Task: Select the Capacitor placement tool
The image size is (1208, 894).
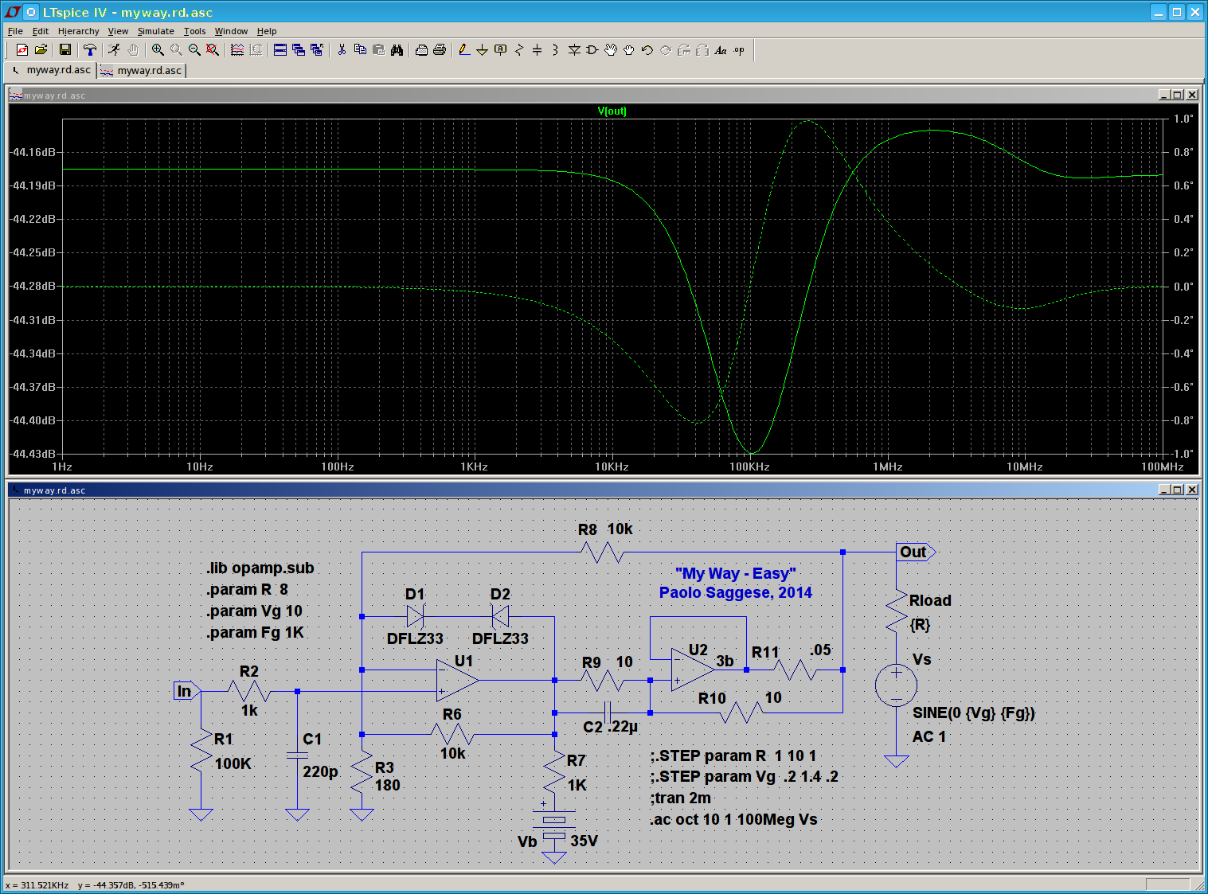Action: pyautogui.click(x=537, y=50)
